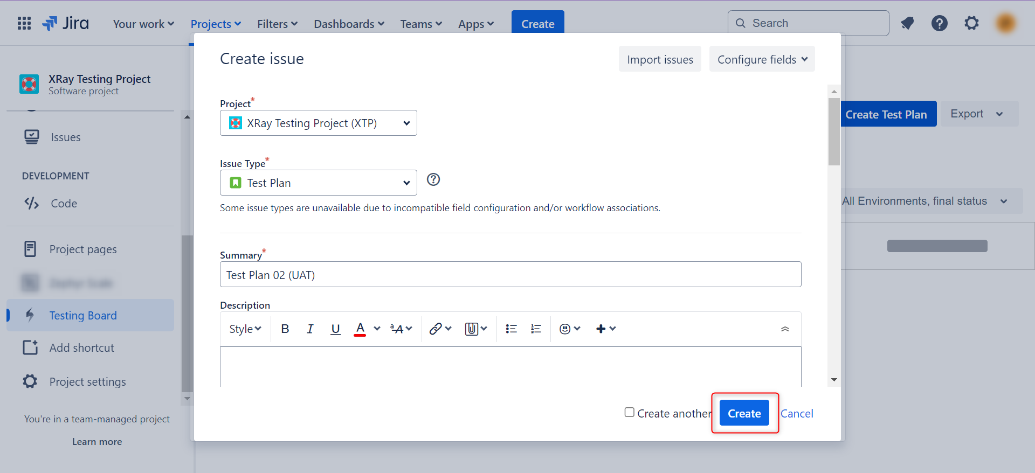Image resolution: width=1035 pixels, height=473 pixels.
Task: Insert a numbered list in description
Action: (536, 329)
